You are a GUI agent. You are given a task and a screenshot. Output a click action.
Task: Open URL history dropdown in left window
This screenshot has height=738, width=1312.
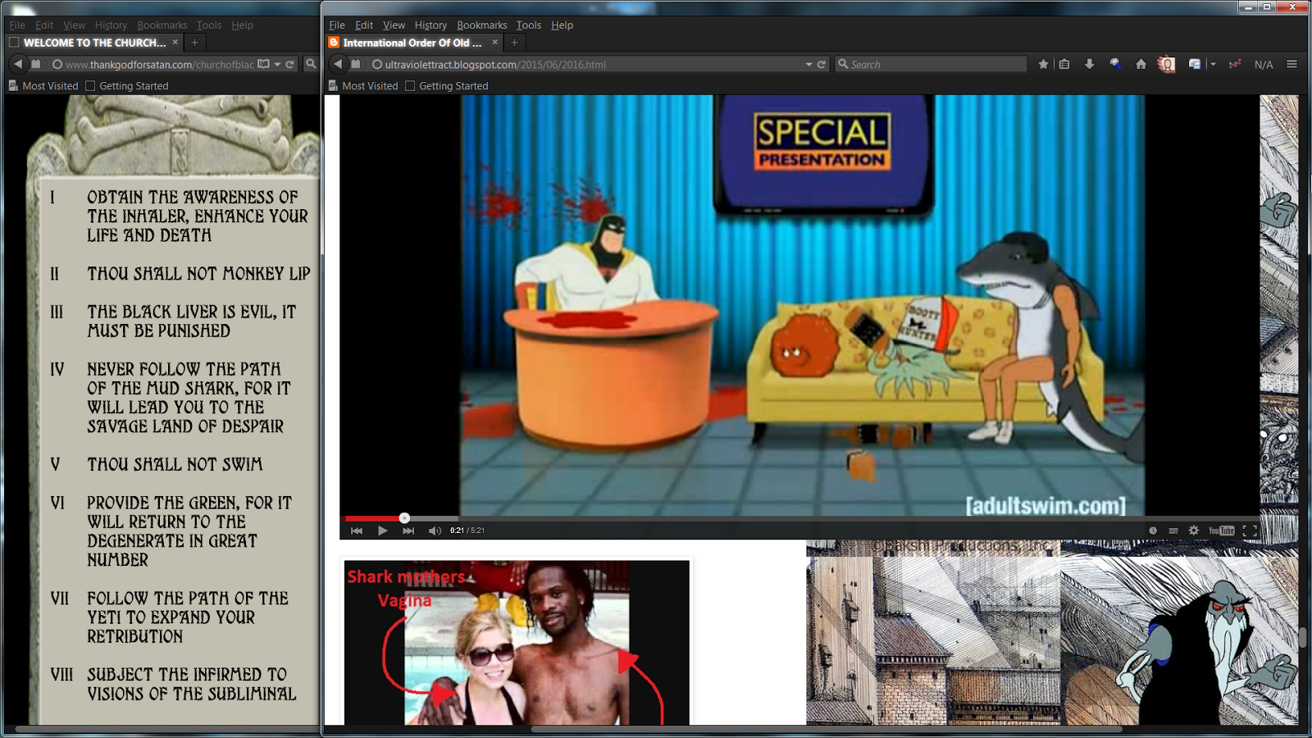pos(277,64)
